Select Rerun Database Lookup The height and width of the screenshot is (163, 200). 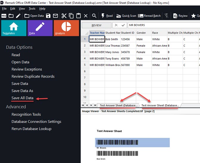click(x=32, y=129)
